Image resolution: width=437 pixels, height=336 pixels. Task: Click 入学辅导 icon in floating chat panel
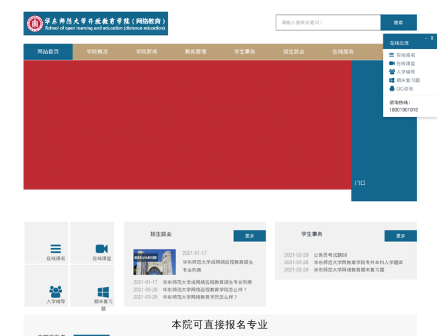[392, 71]
